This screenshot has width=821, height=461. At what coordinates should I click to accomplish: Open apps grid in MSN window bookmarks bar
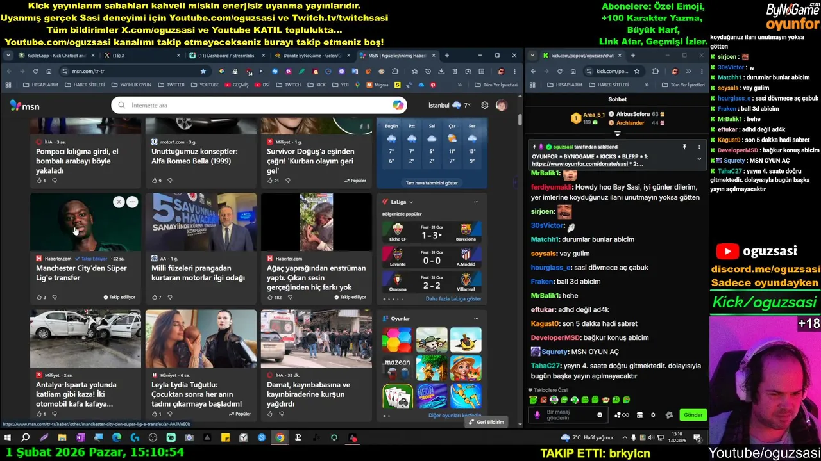8,85
